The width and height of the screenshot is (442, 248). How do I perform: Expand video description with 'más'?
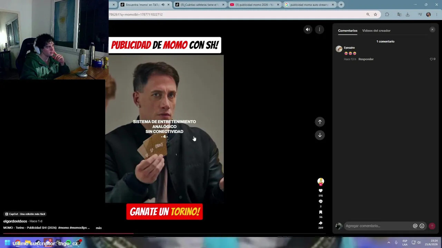coord(99,228)
